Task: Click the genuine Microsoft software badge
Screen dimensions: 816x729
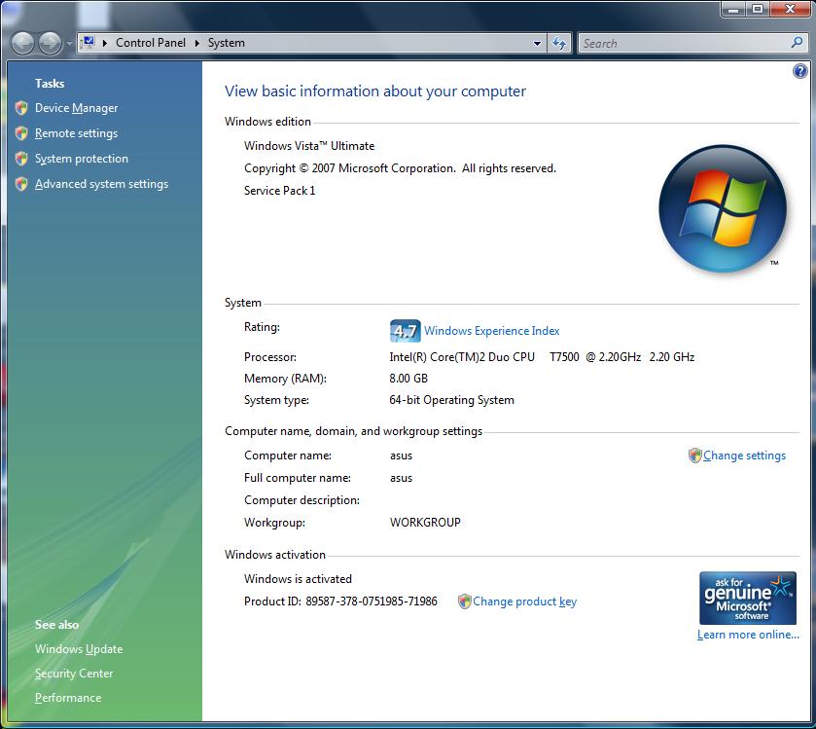Action: click(x=747, y=598)
